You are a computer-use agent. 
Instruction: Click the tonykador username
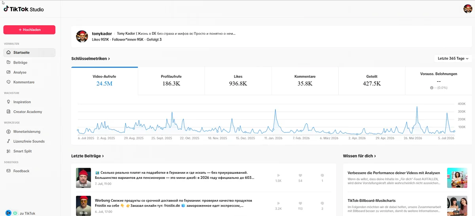pyautogui.click(x=102, y=34)
